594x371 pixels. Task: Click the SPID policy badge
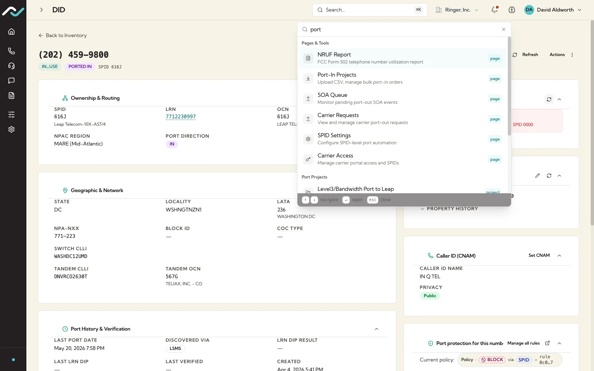pyautogui.click(x=524, y=360)
